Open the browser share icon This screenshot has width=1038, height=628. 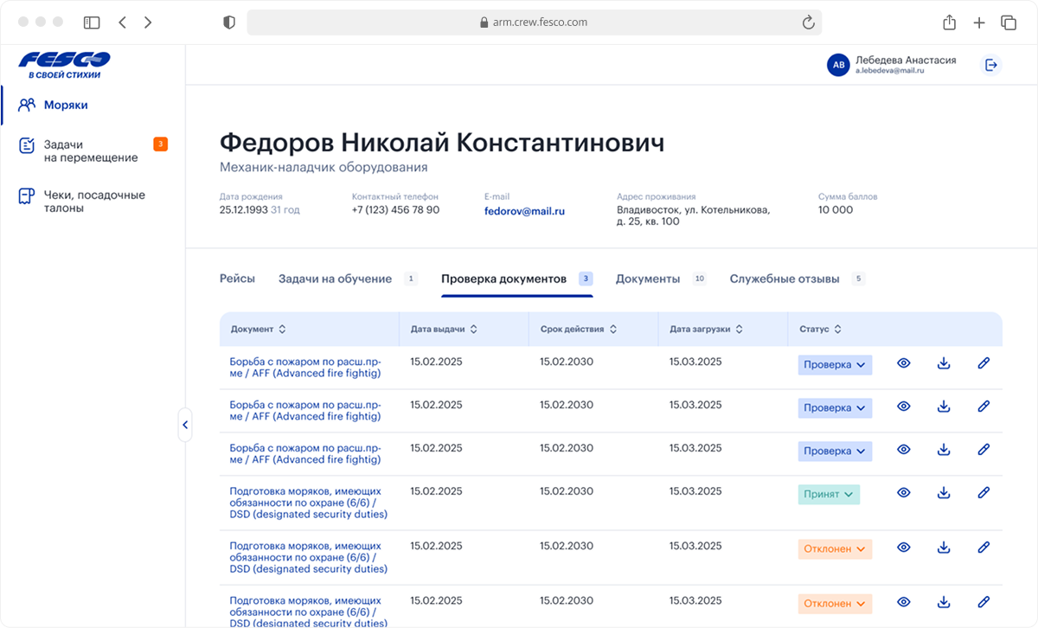[949, 22]
